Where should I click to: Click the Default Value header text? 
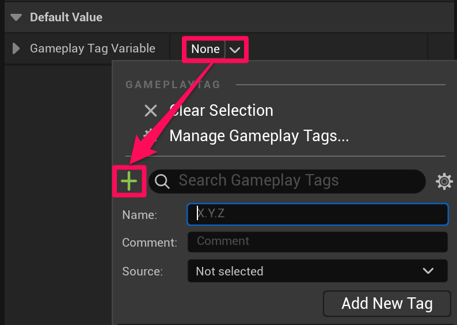66,17
